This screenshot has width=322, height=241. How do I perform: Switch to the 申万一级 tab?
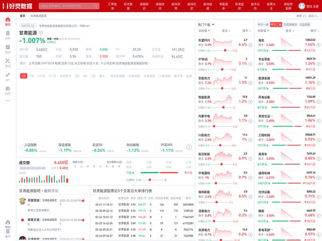pyautogui.click(x=263, y=25)
